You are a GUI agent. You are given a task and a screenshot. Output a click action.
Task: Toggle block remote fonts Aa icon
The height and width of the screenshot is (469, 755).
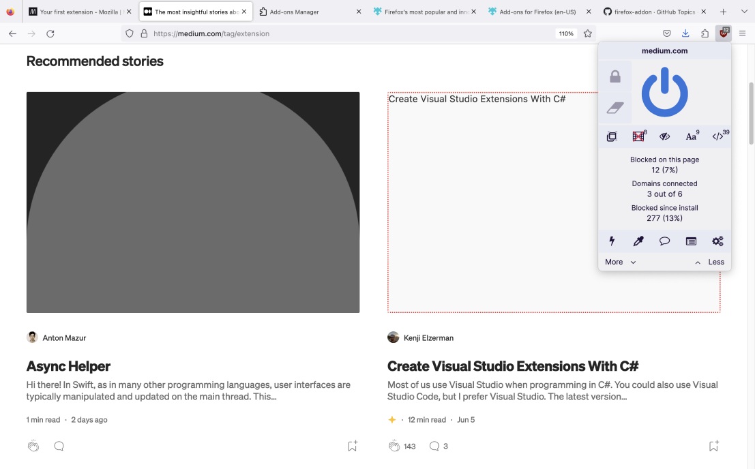[x=692, y=136]
